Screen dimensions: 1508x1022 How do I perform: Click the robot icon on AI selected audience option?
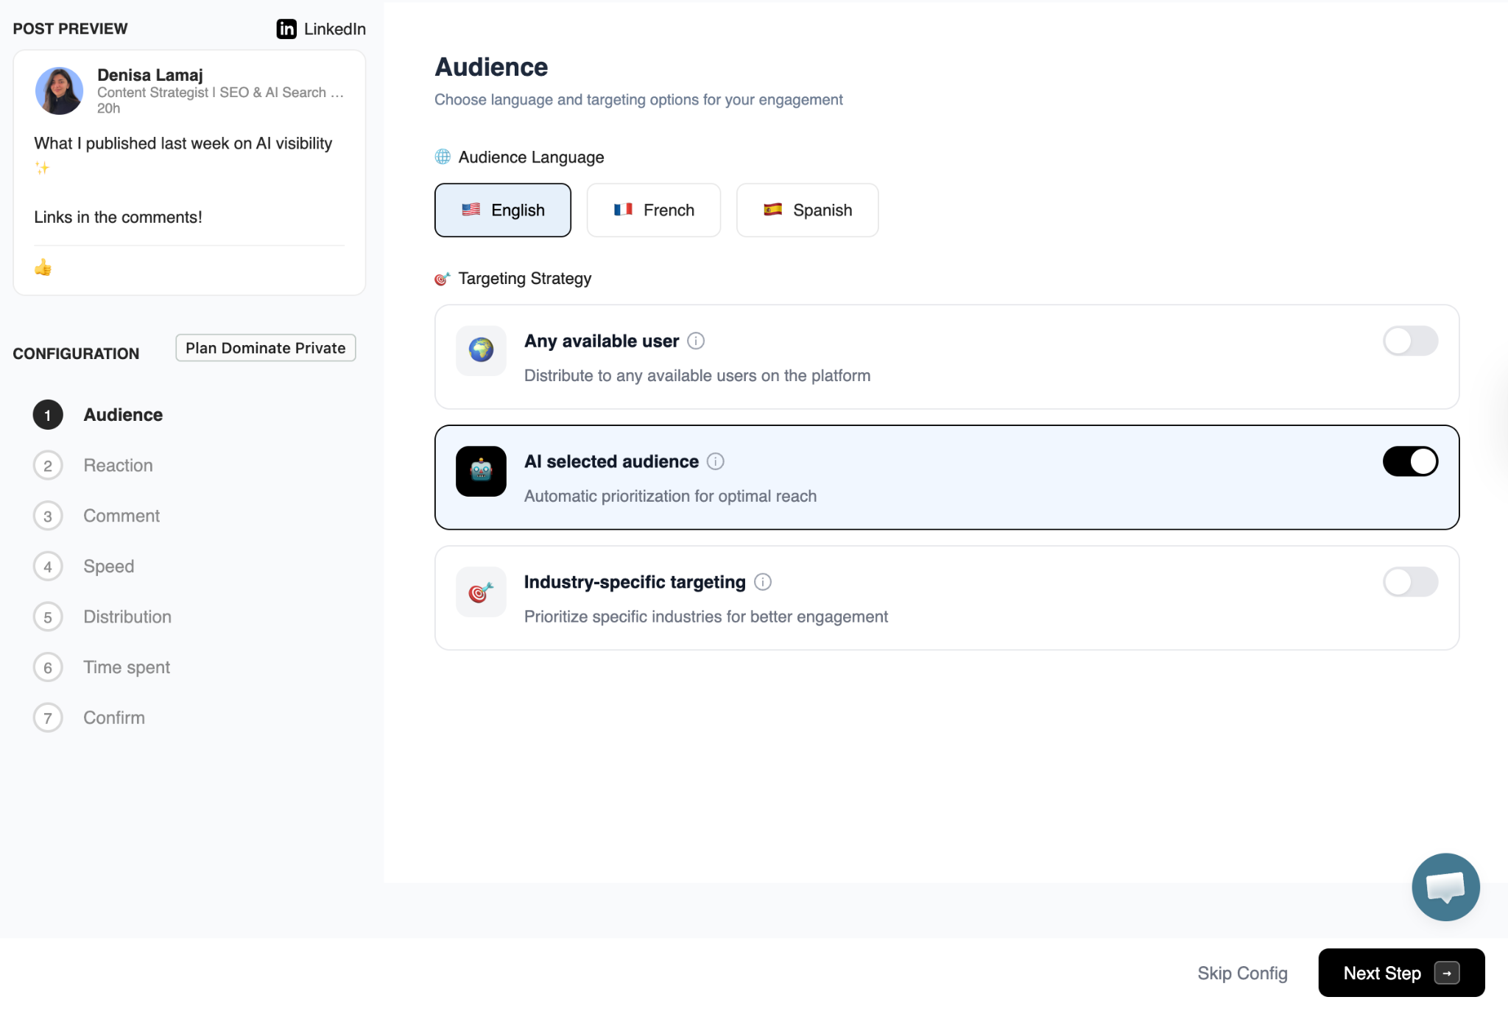pos(480,472)
